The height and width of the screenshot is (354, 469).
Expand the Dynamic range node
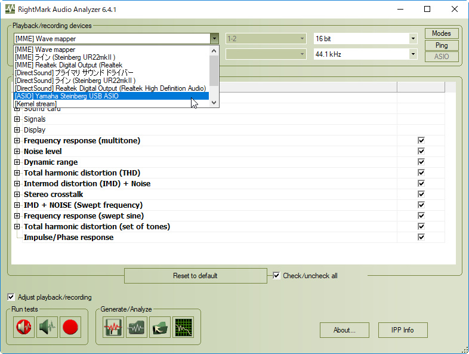click(x=17, y=162)
